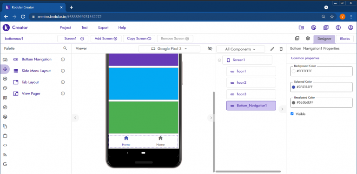357x174 pixels.
Task: Open the Project menu
Action: (x=66, y=27)
